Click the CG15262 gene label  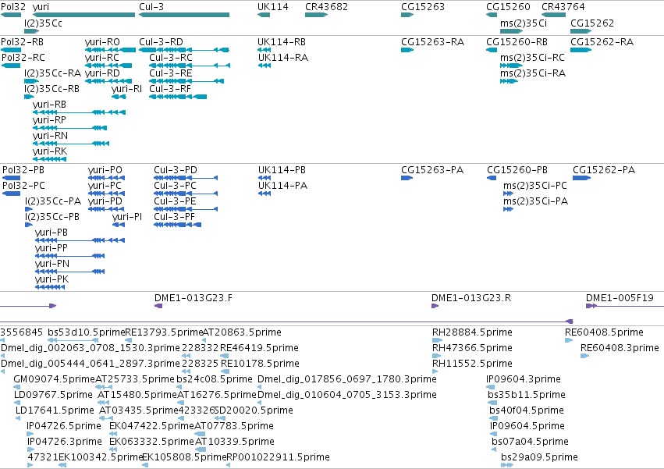click(592, 23)
